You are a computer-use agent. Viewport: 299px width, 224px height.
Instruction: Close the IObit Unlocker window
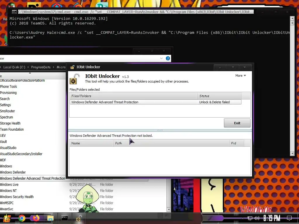pyautogui.click(x=245, y=67)
